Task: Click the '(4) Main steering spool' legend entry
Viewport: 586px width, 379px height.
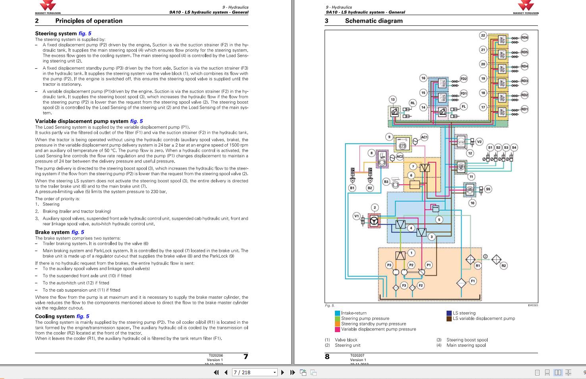Action: pos(461,345)
